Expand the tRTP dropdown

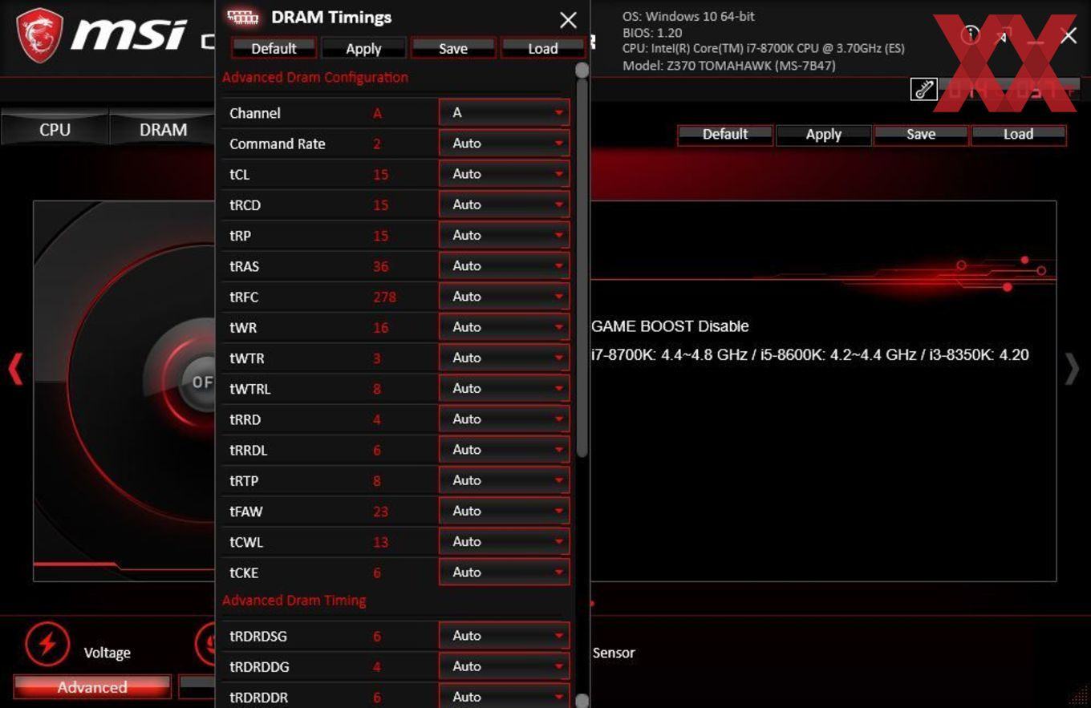505,480
